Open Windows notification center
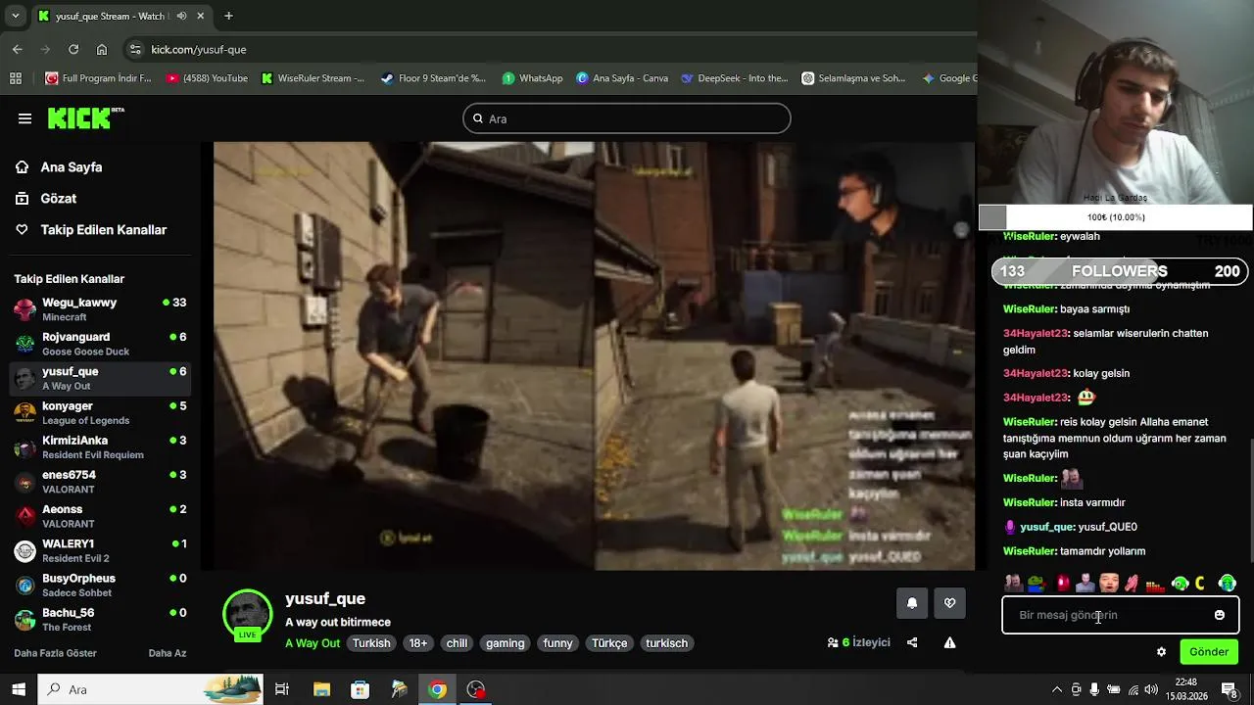Viewport: 1254px width, 705px height. [x=1229, y=689]
